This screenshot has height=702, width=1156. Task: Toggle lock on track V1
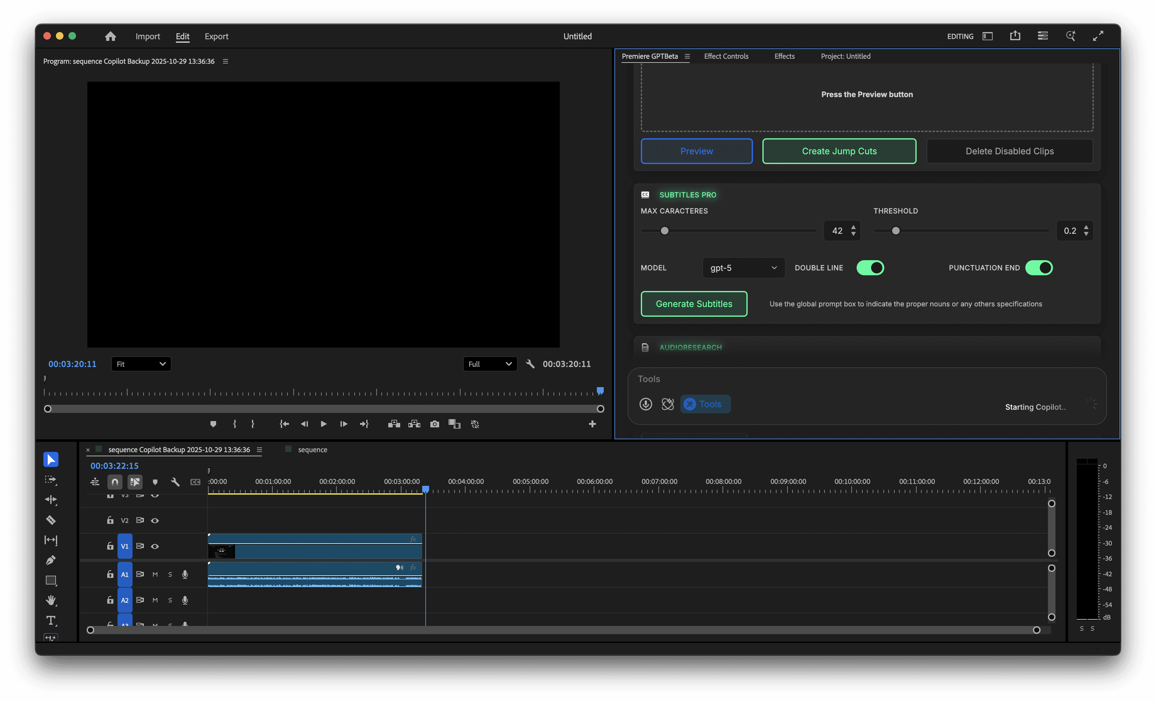click(110, 546)
